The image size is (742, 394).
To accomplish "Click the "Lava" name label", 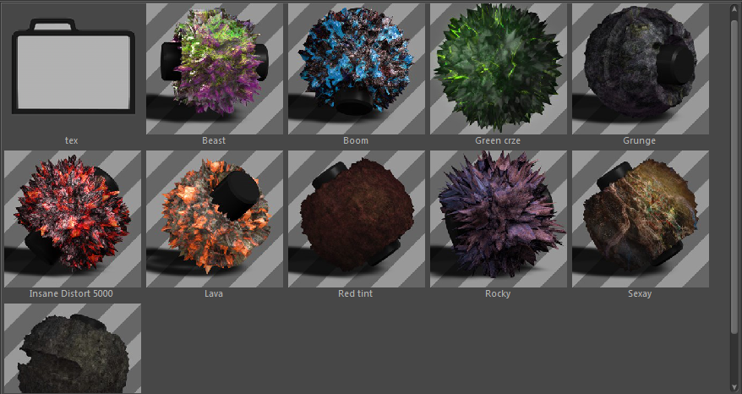I will 215,293.
